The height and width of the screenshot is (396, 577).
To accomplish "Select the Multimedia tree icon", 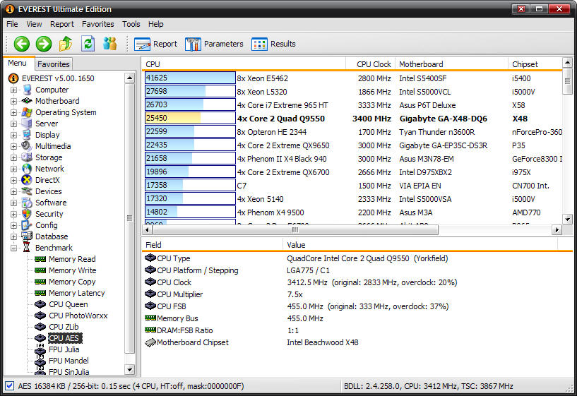I will [27, 146].
